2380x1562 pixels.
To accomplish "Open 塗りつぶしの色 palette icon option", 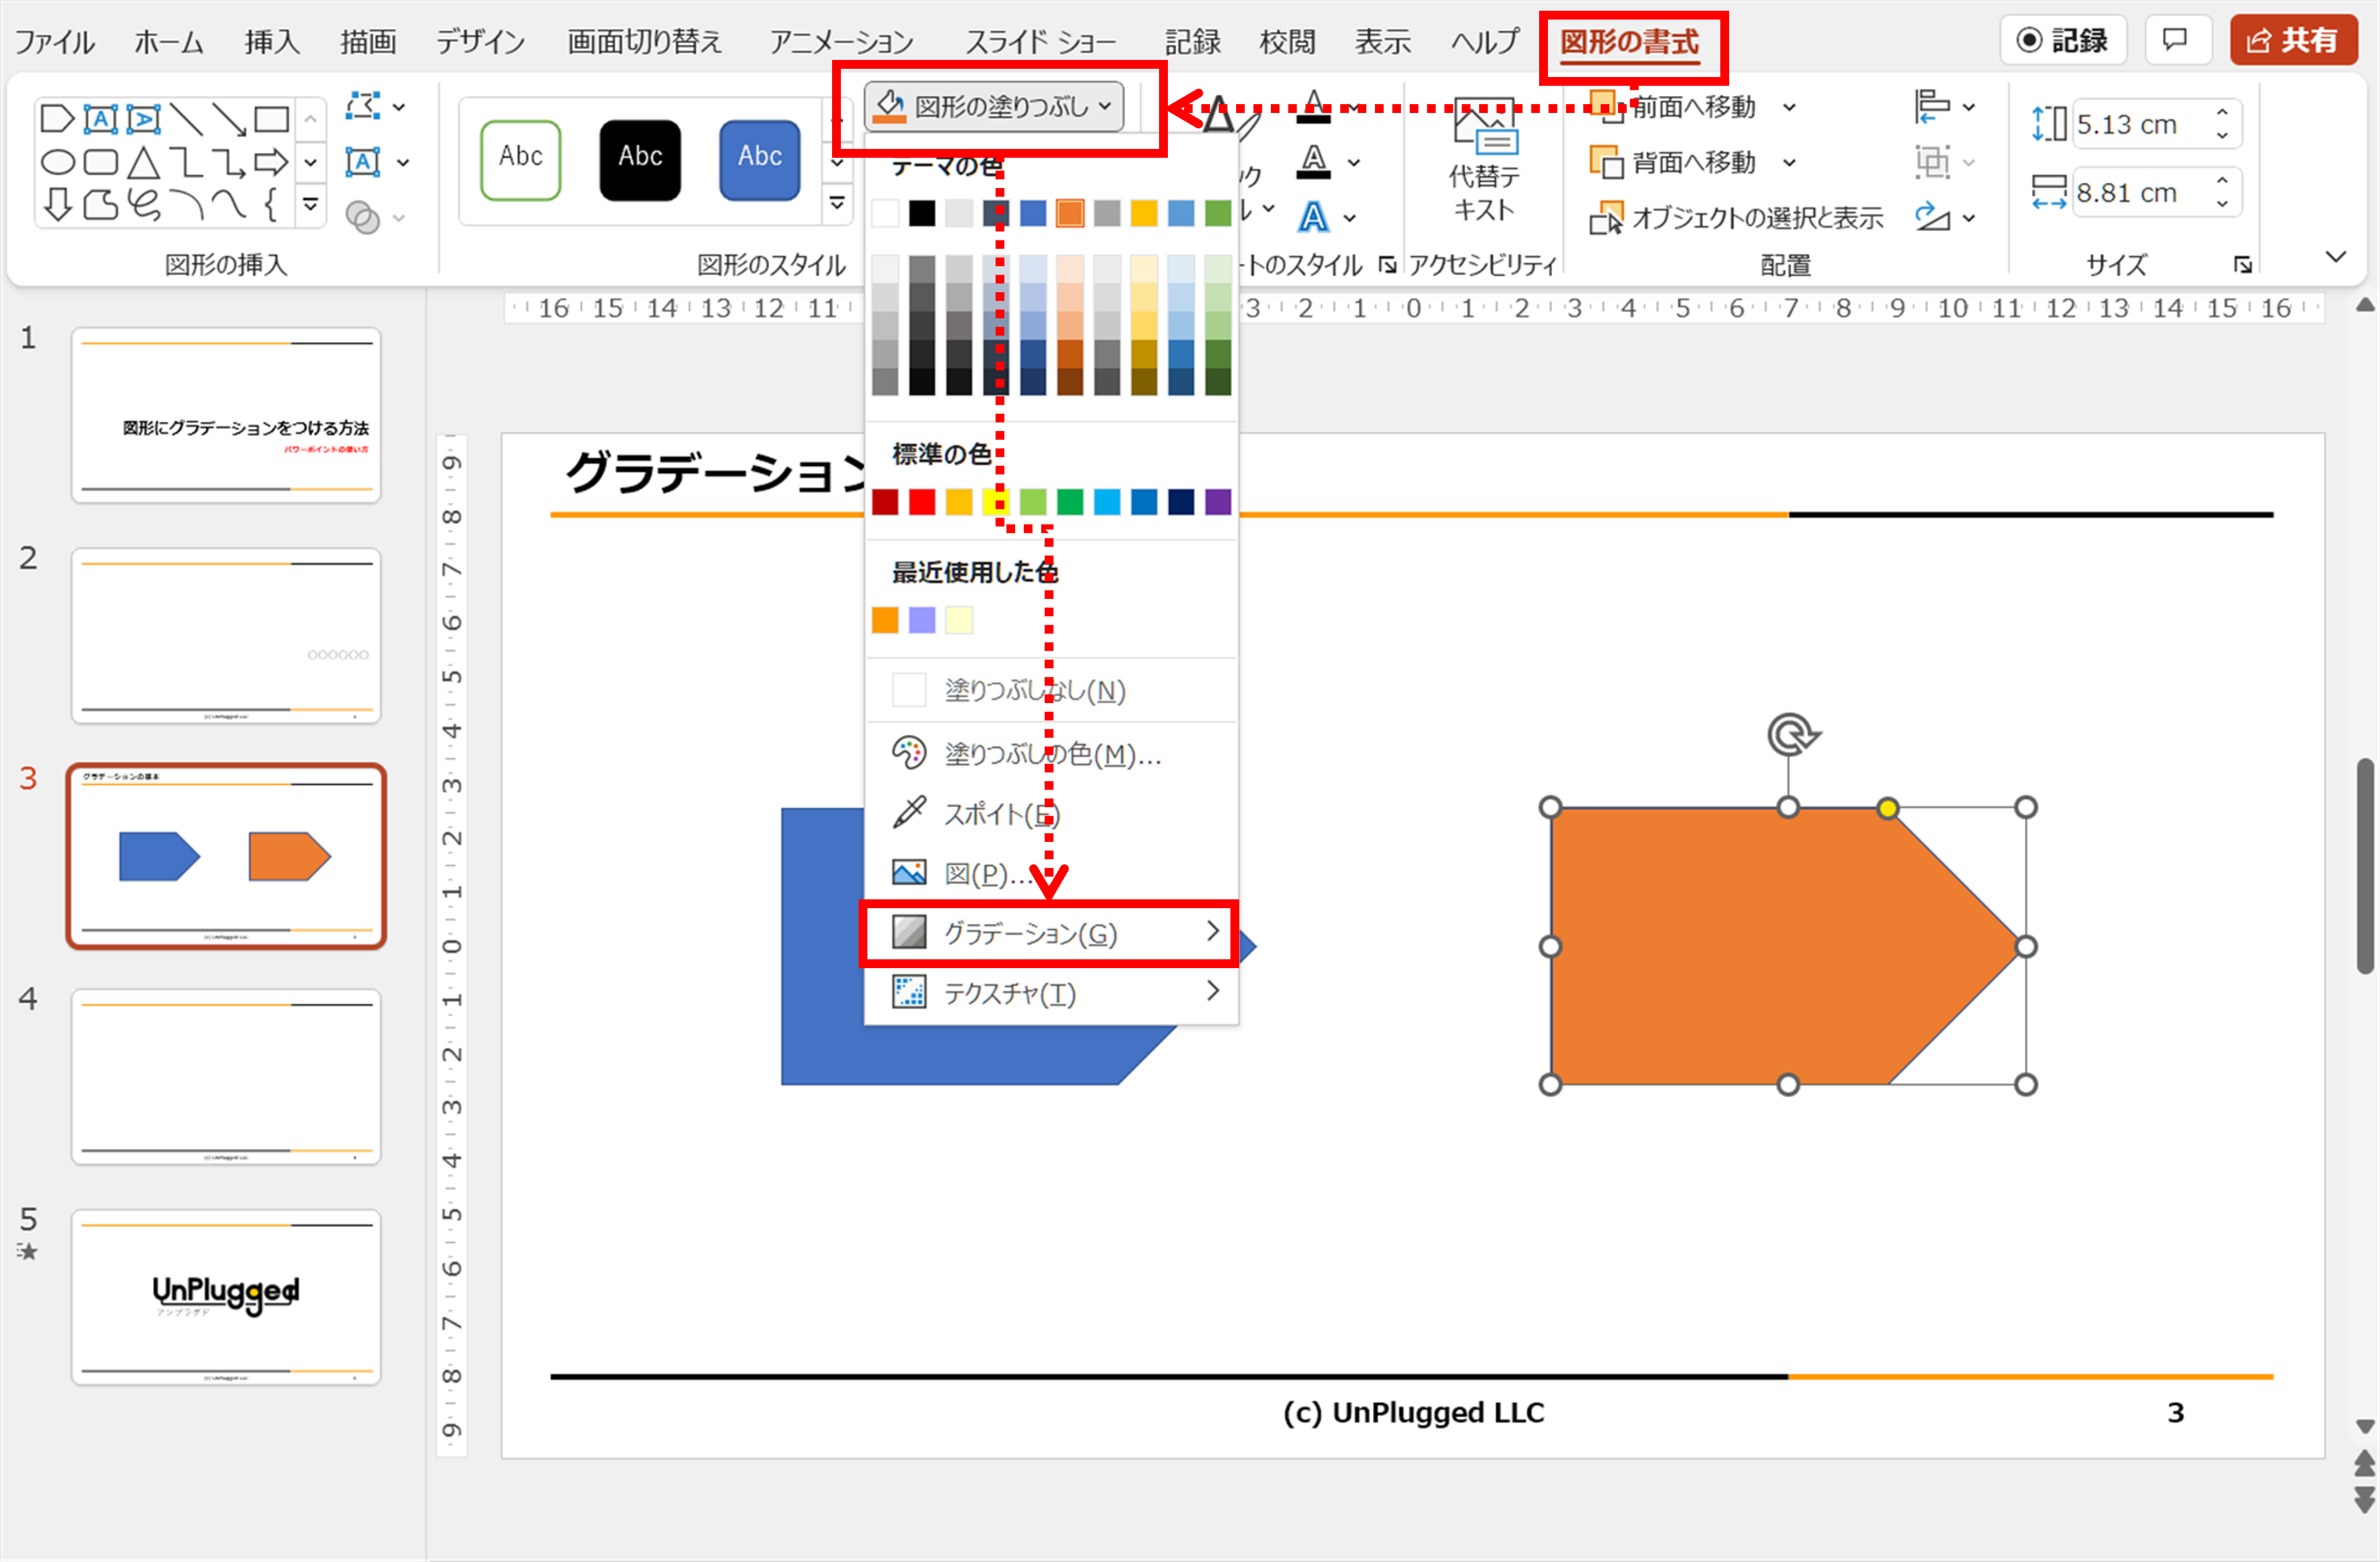I will coord(908,753).
